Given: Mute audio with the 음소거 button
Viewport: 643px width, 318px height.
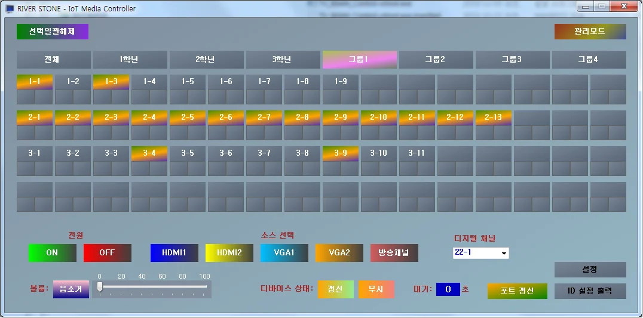Looking at the screenshot, I should 71,289.
